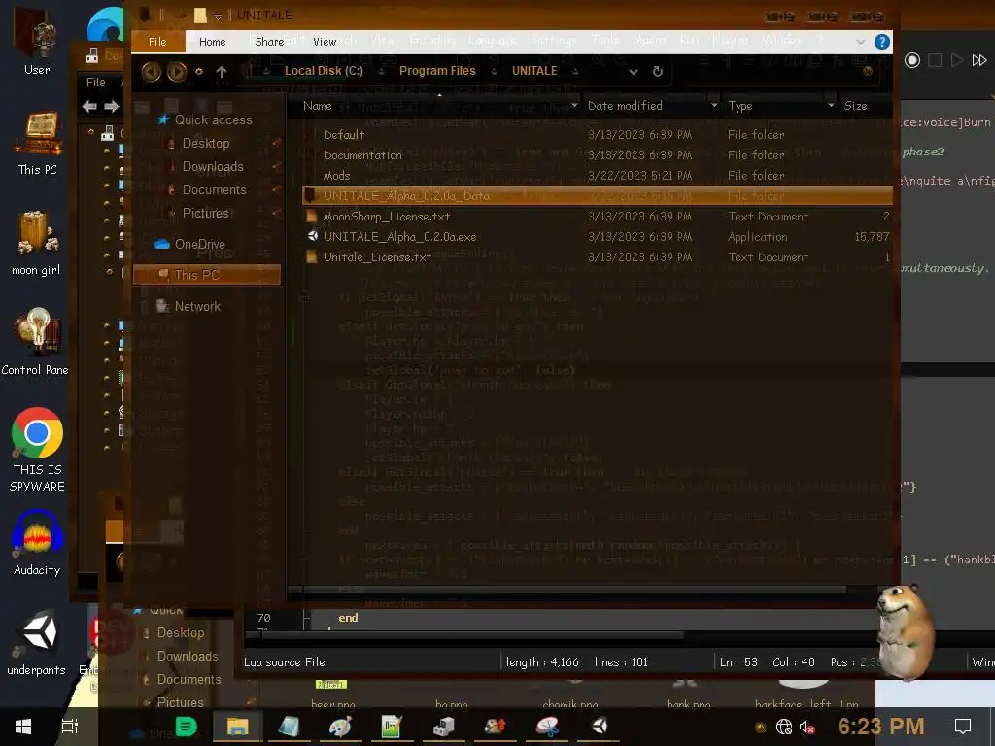Select Network in the navigation pane
Viewport: 995px width, 746px height.
coord(197,306)
